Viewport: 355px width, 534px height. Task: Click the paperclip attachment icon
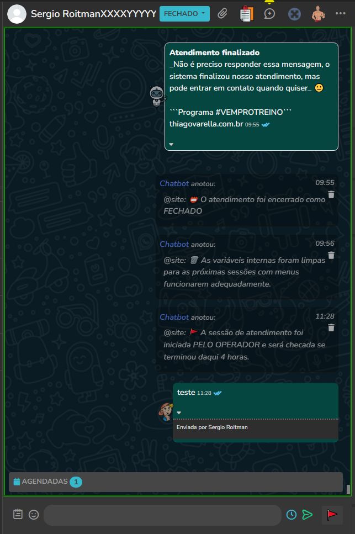(x=222, y=14)
